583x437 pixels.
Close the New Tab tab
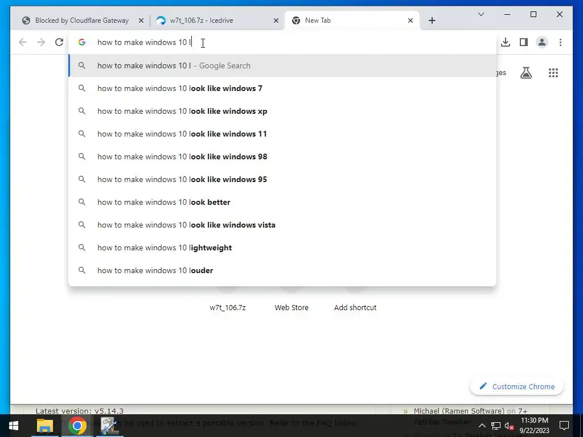(410, 20)
